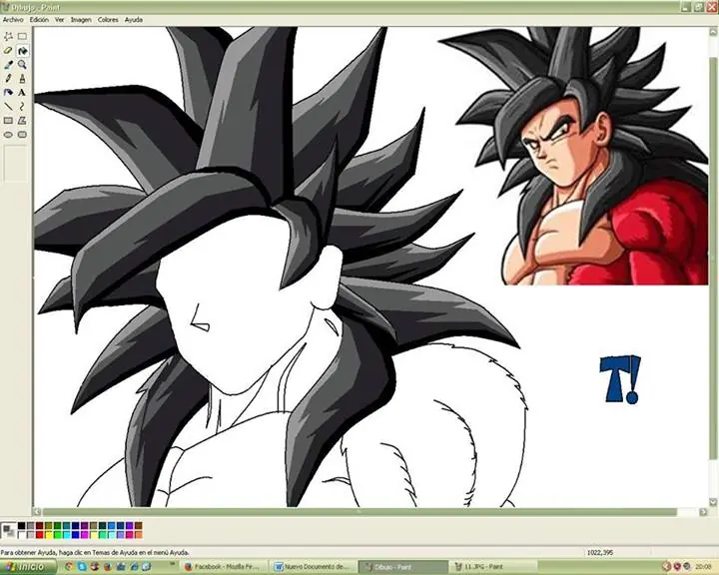Select the cyan palette color

67,535
